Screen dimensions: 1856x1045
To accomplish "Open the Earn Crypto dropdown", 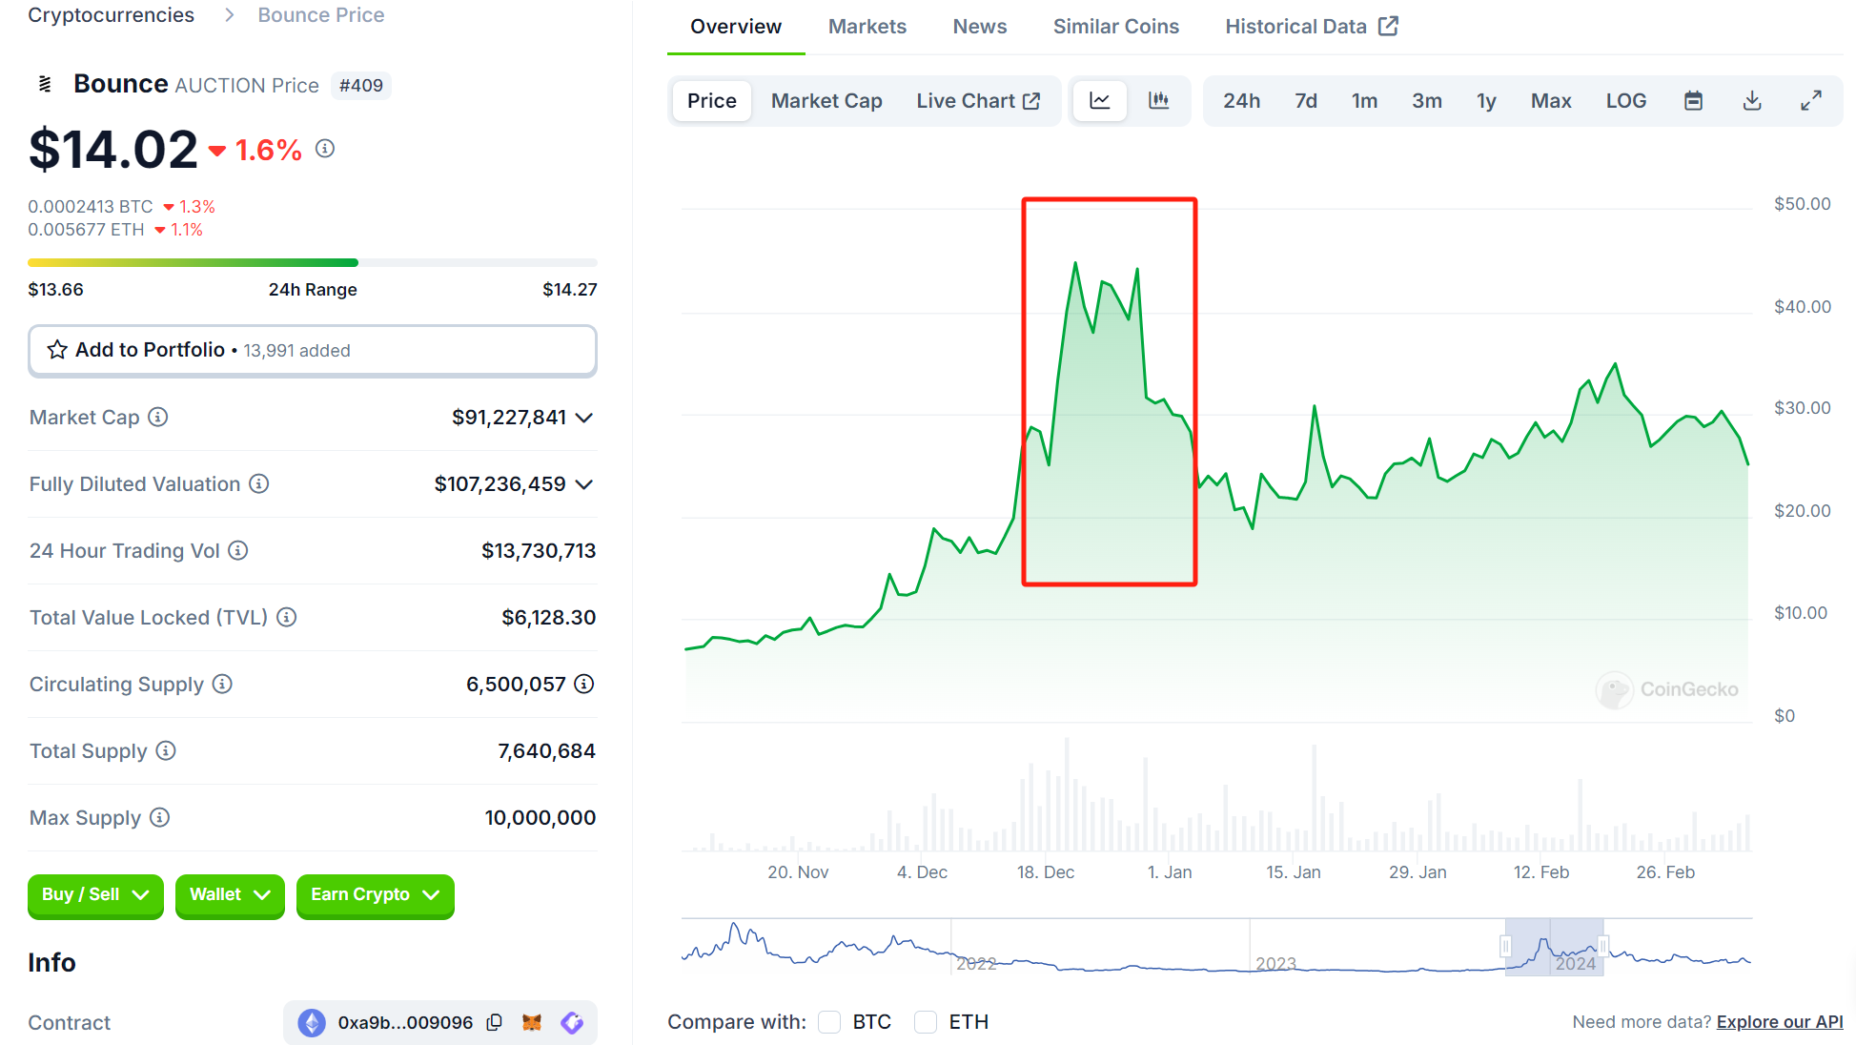I will click(x=375, y=894).
